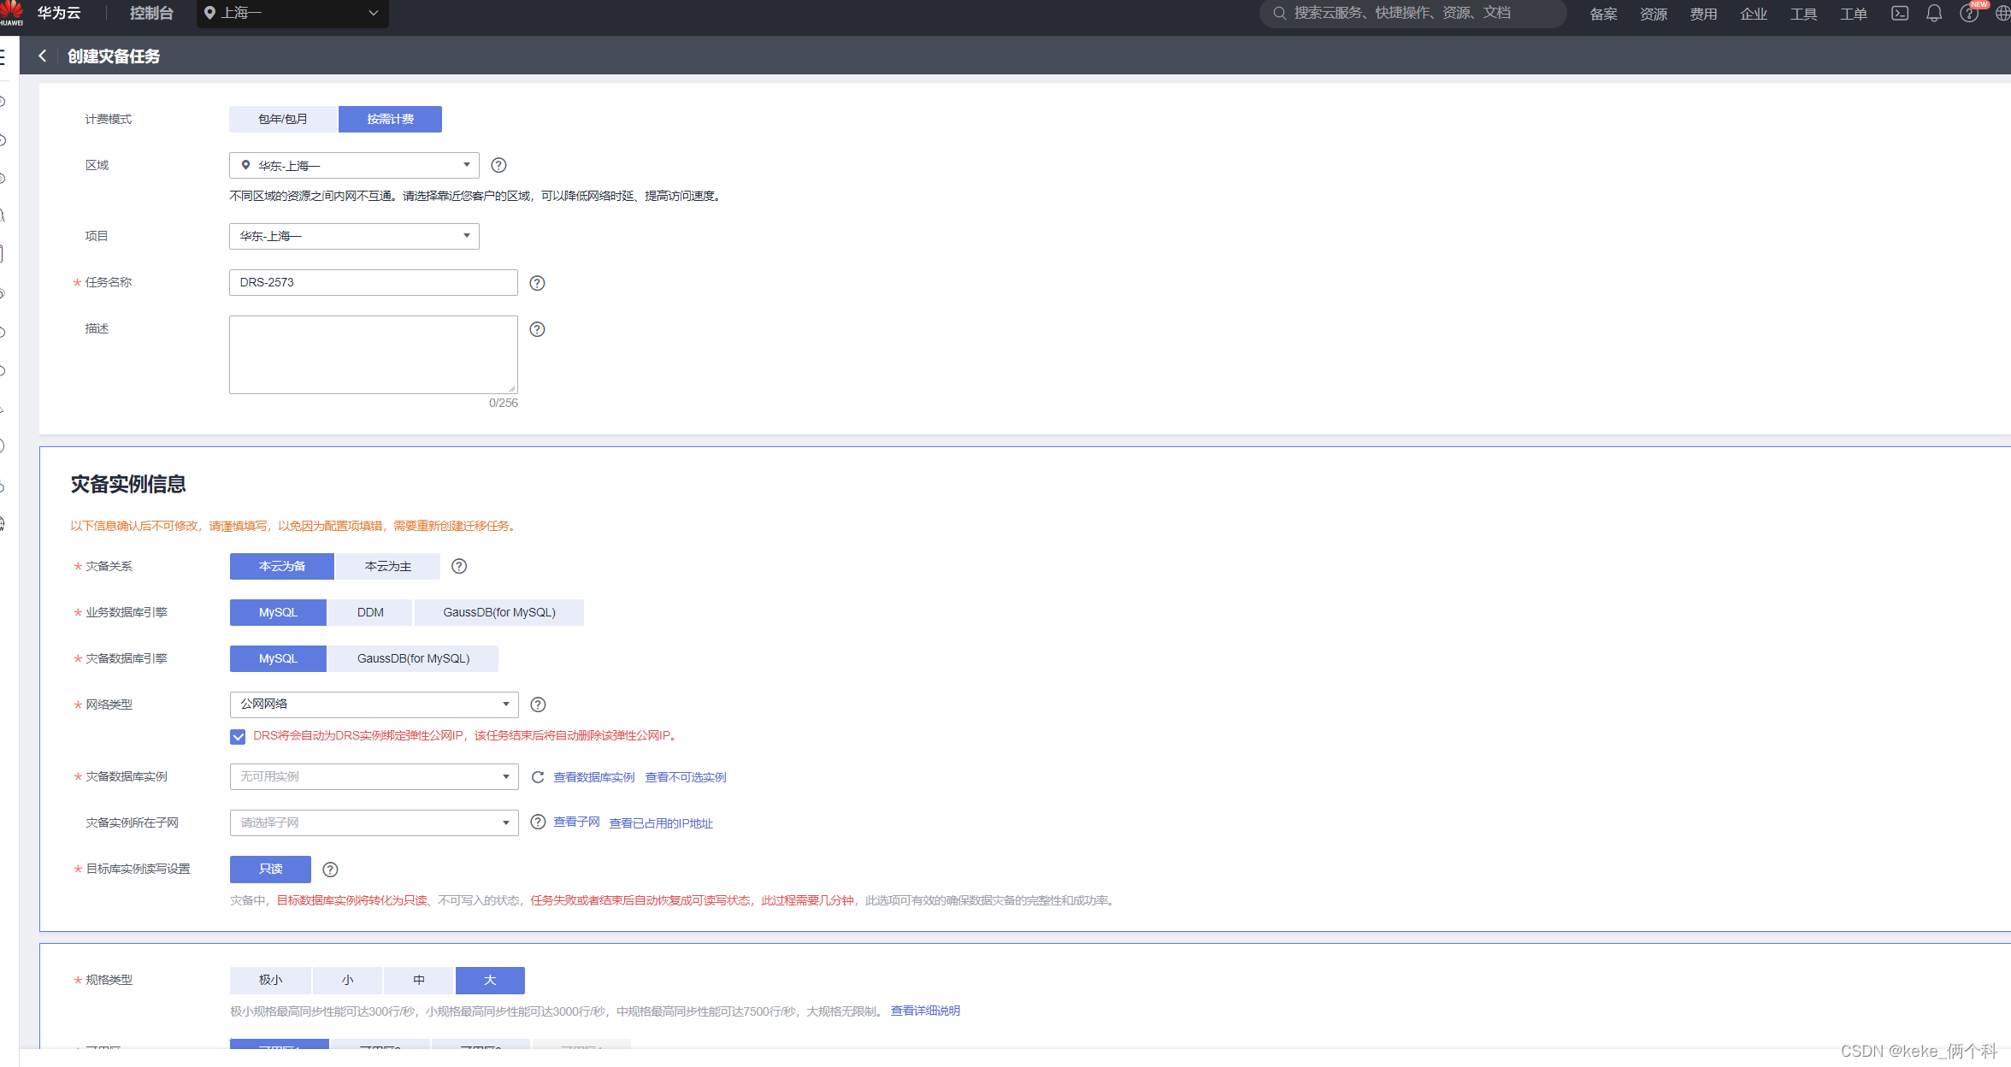Select DDM as 业务数据库引擎
Viewport: 2011px width, 1067px height.
(369, 612)
